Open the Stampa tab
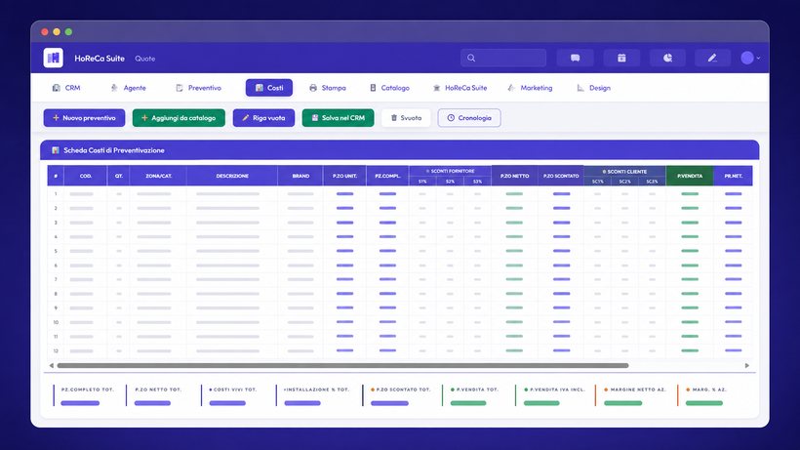This screenshot has width=800, height=450. [328, 88]
